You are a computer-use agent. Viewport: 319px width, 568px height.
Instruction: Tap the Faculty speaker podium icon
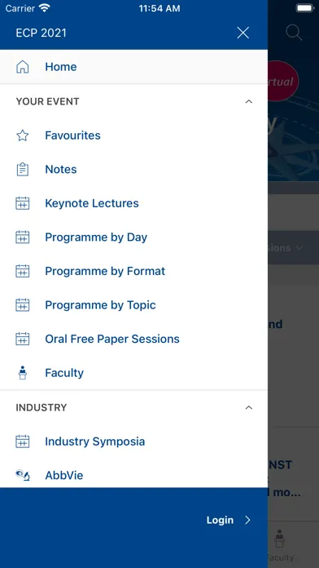[x=23, y=373]
